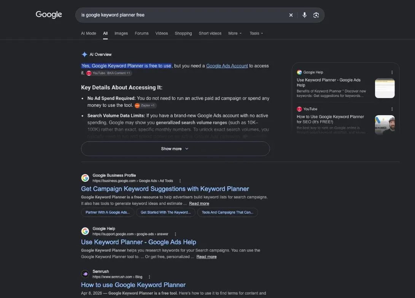The width and height of the screenshot is (415, 298).
Task: Open three-dot menu for Semrush result
Action: [149, 277]
